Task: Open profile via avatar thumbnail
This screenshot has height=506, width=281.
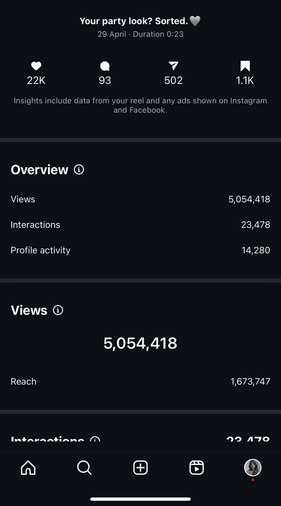Action: pos(253,467)
